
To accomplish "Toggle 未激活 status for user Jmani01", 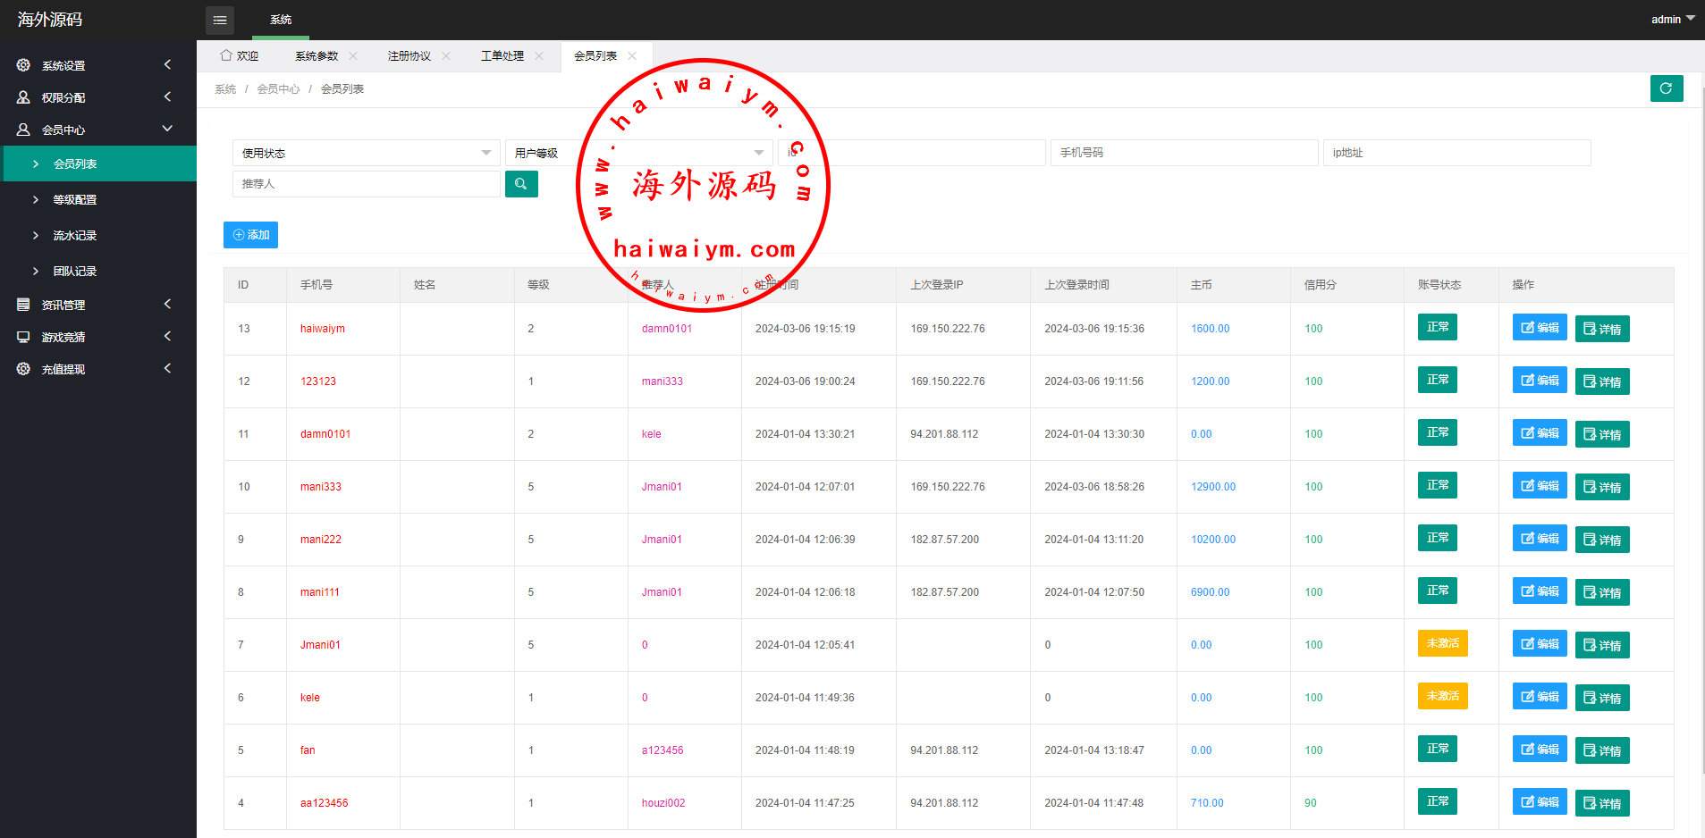I will tap(1442, 643).
